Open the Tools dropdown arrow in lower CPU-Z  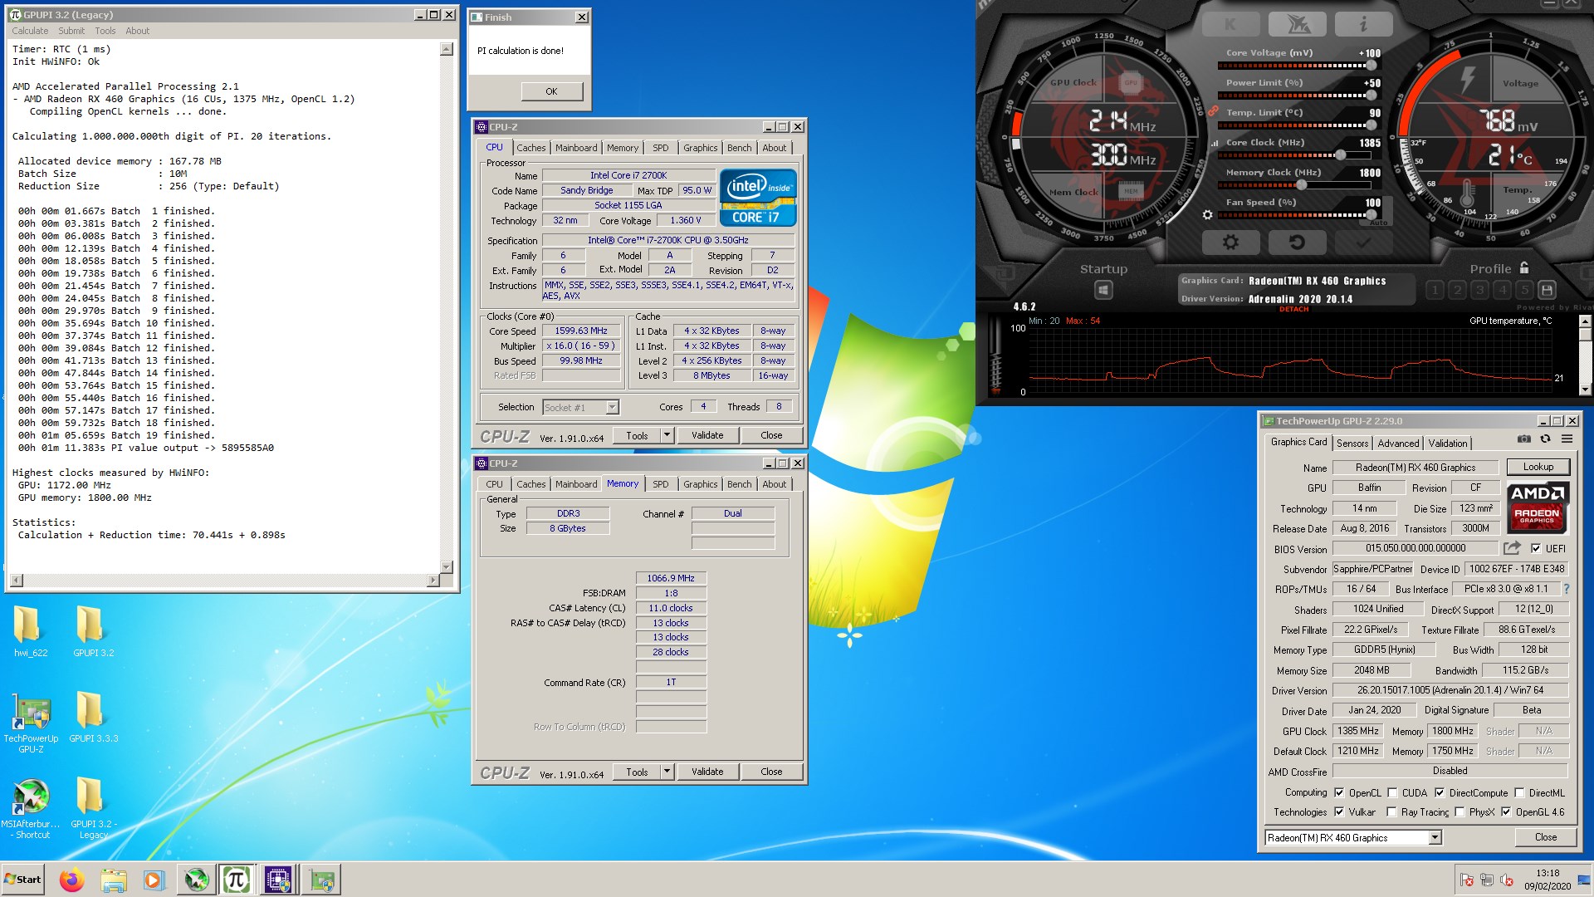coord(667,772)
